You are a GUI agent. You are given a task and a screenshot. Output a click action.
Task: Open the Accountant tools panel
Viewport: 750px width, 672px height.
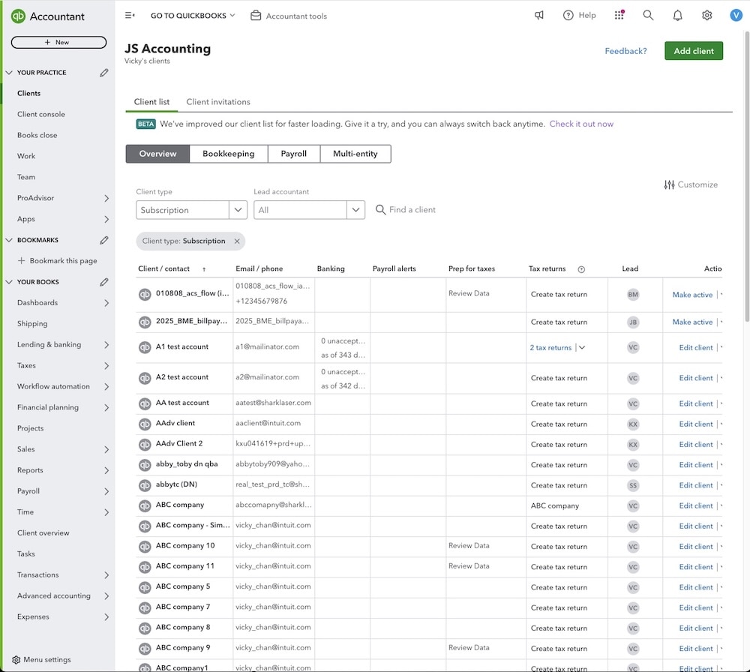point(288,15)
